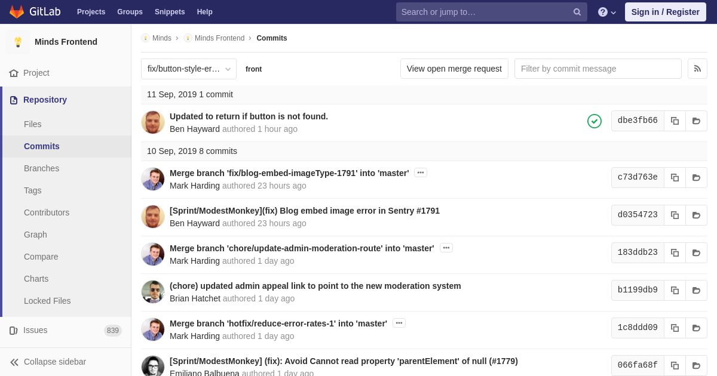The height and width of the screenshot is (376, 717).
Task: Click the search magnifier icon
Action: (x=577, y=12)
